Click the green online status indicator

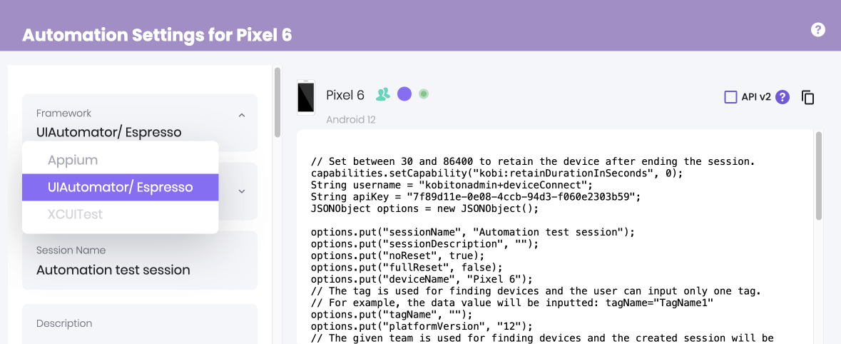pos(424,94)
